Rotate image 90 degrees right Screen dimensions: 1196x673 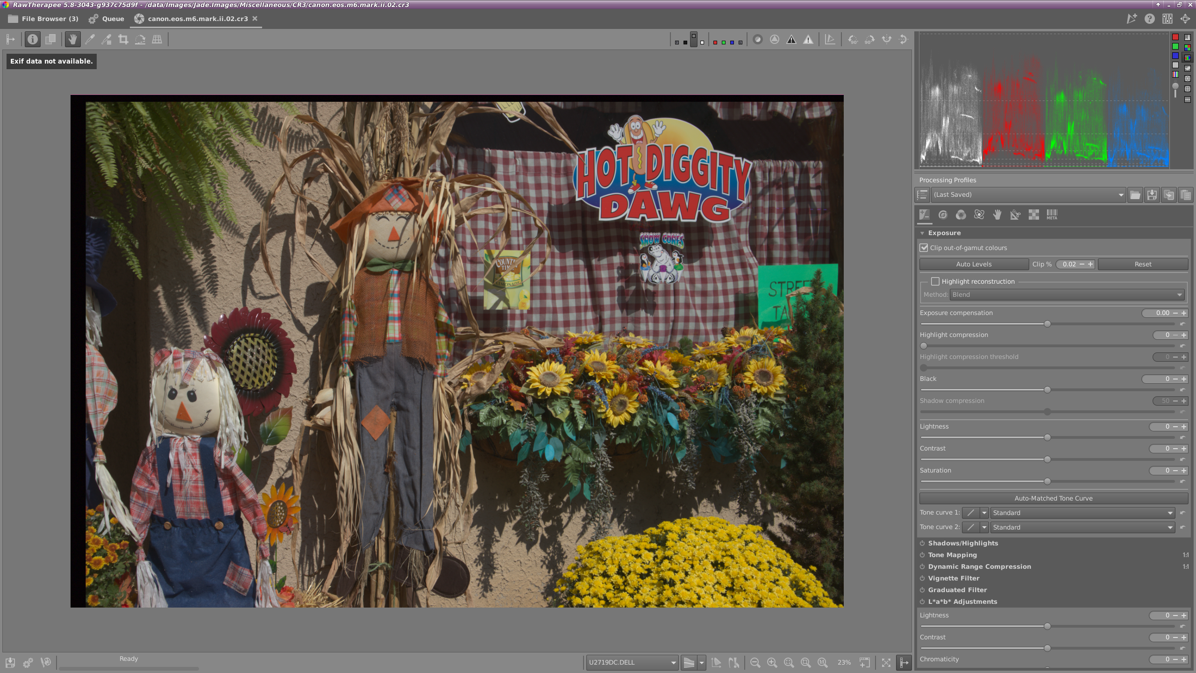[x=870, y=40]
